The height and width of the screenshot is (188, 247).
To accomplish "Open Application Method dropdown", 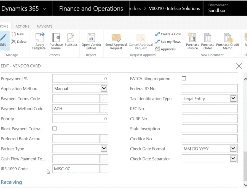I will [x=104, y=88].
